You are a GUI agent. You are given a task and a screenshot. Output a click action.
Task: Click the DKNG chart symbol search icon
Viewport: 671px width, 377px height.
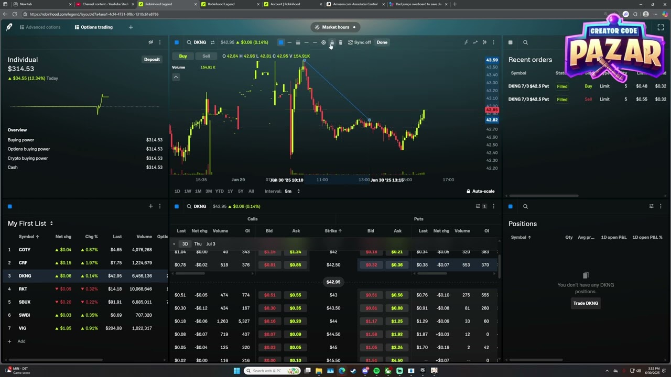pos(189,42)
